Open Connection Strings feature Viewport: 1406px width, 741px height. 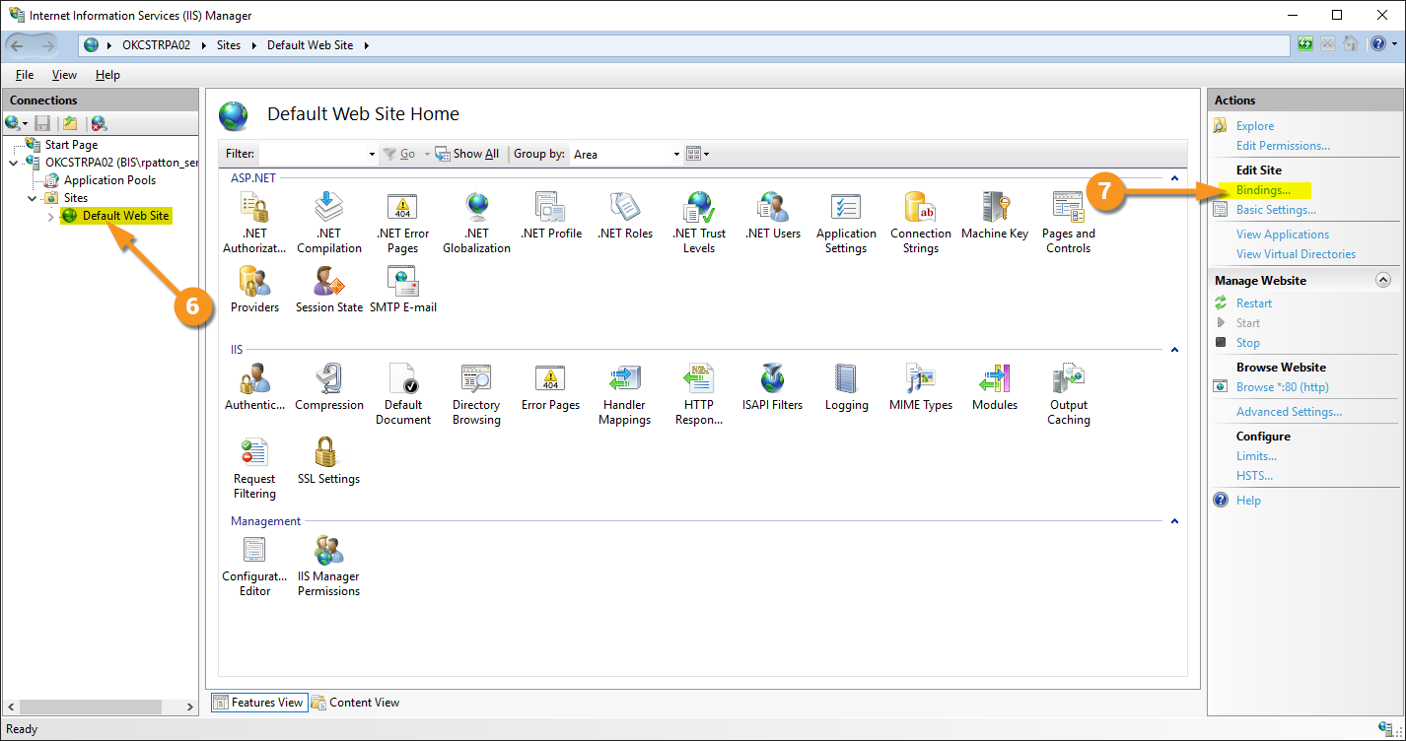click(x=921, y=223)
